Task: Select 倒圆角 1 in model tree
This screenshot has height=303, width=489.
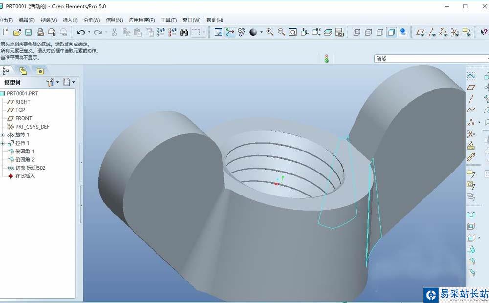Action: pyautogui.click(x=24, y=151)
